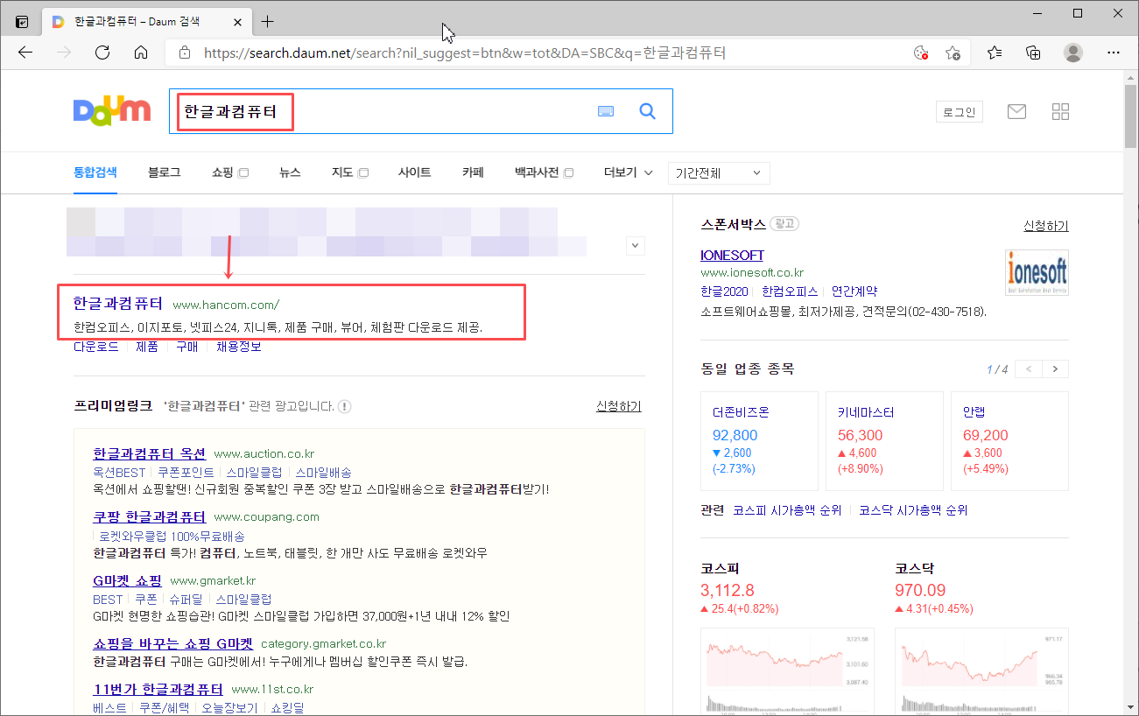Click the 로그인 button
1139x716 pixels.
coord(960,111)
